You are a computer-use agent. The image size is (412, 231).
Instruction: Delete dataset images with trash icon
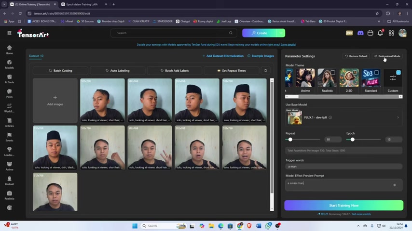265,70
